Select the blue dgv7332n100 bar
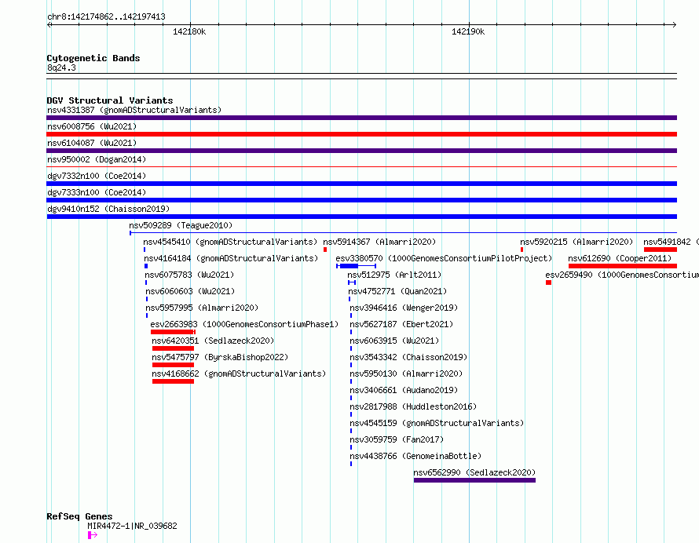This screenshot has height=543, width=699. (361, 184)
